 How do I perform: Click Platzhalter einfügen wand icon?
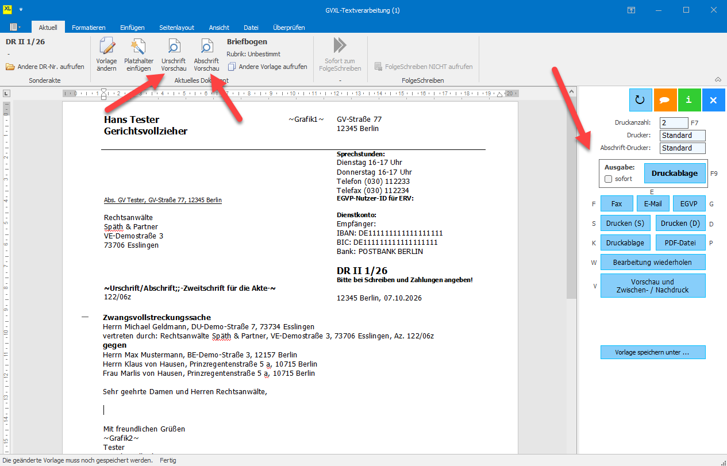pyautogui.click(x=139, y=46)
